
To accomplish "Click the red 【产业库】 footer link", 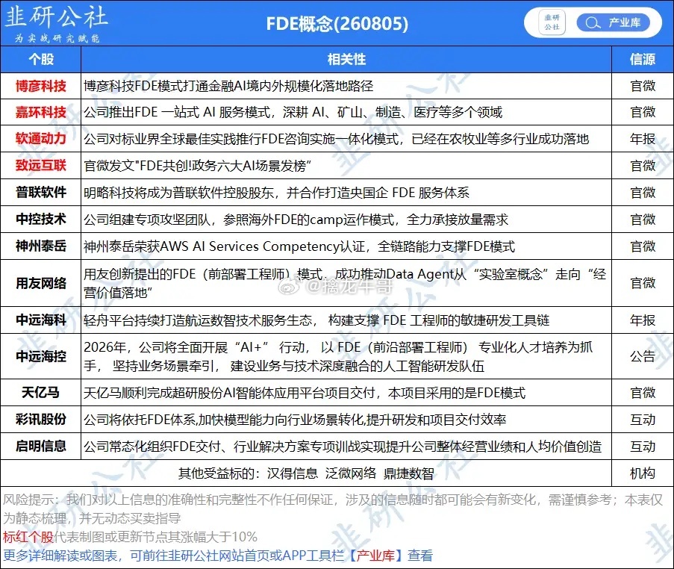I will pyautogui.click(x=375, y=556).
